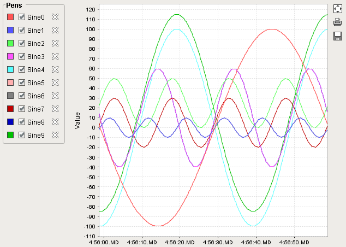Delete Sine4 pen using its X icon

click(55, 69)
